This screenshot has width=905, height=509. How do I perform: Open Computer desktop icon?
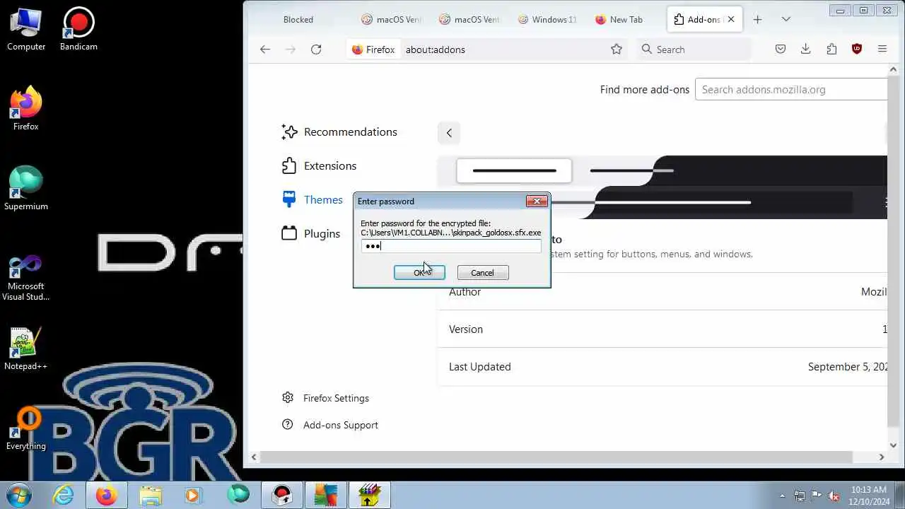(x=26, y=30)
